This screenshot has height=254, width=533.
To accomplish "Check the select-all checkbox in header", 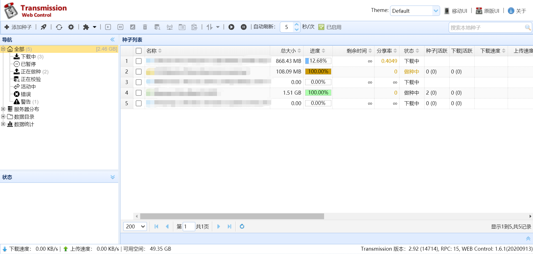I will 139,51.
